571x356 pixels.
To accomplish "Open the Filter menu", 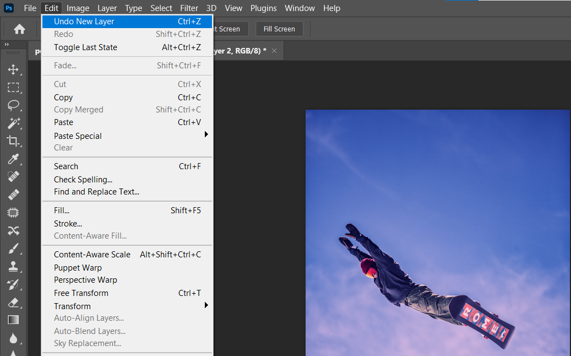I will 189,8.
